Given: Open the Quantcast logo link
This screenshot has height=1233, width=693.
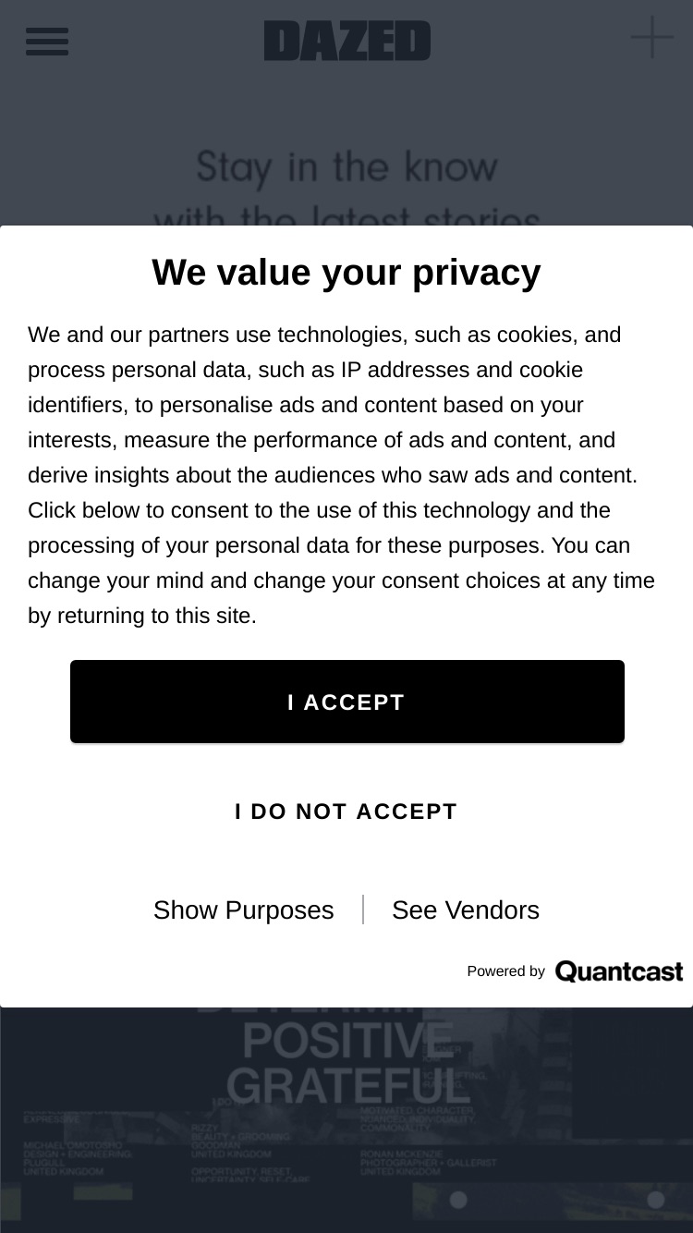Looking at the screenshot, I should 618,971.
